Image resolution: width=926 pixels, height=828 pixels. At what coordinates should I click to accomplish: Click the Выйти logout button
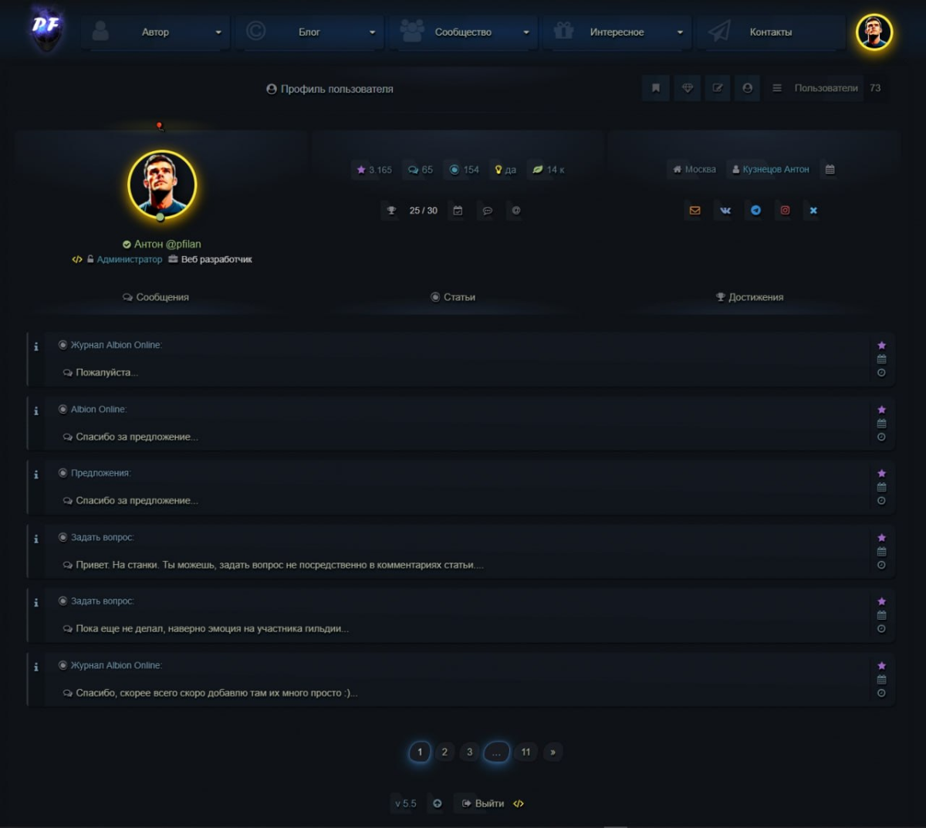click(x=483, y=803)
